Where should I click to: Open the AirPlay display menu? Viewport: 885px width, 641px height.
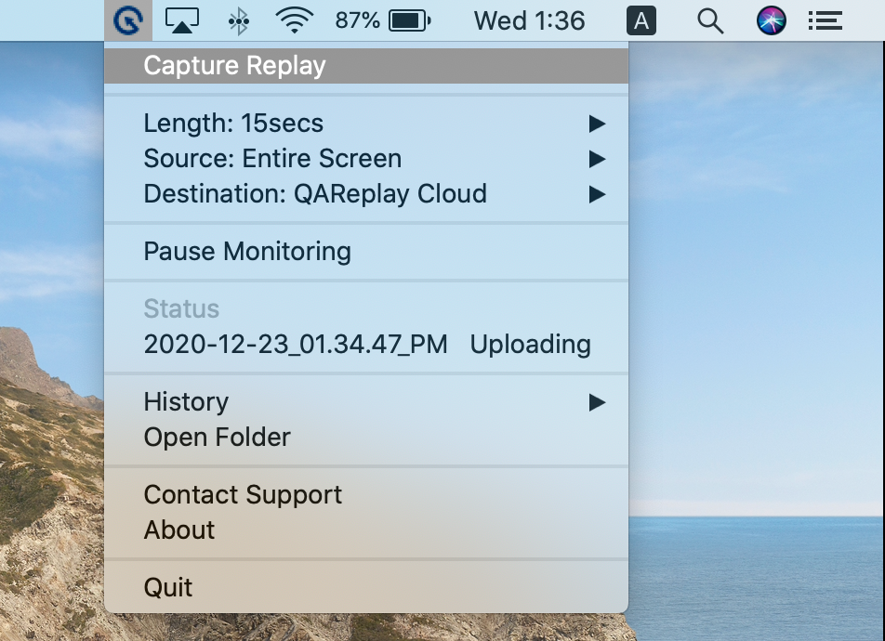[x=182, y=20]
